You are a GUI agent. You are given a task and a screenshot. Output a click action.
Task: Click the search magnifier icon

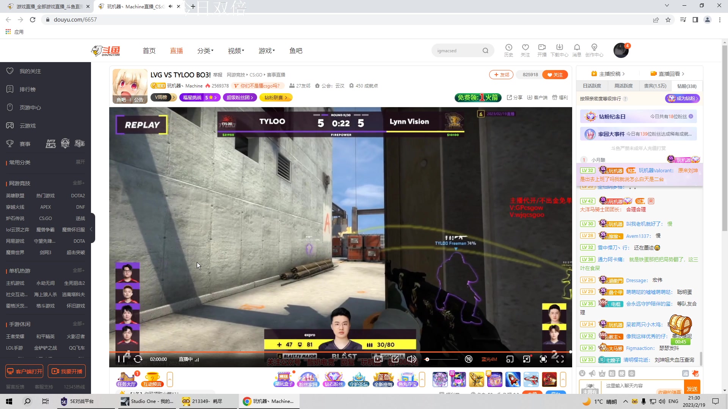click(x=485, y=50)
